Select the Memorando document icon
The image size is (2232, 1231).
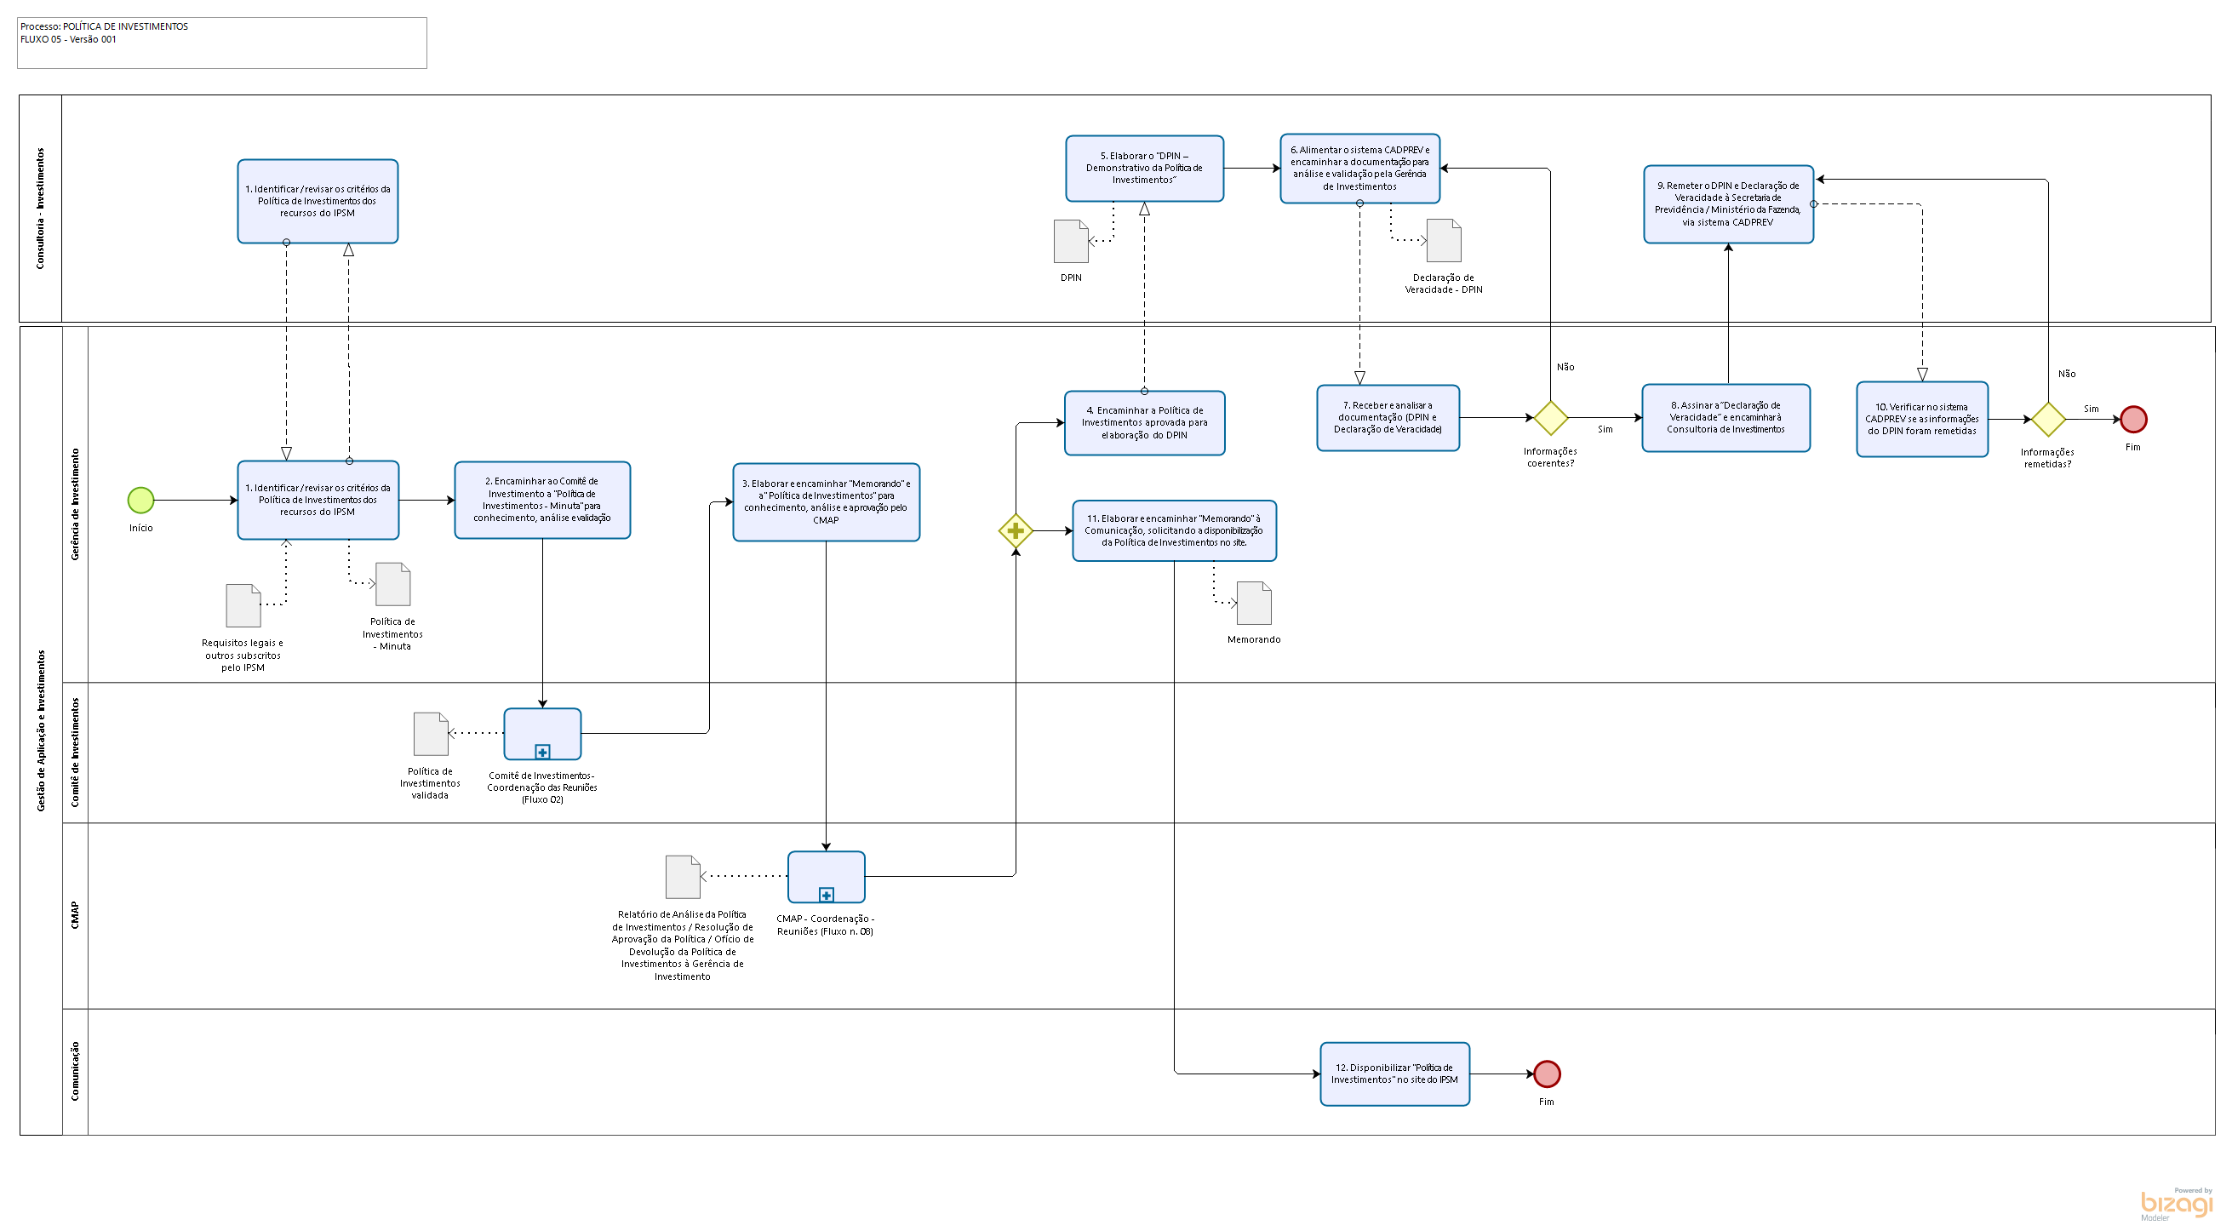click(1253, 603)
